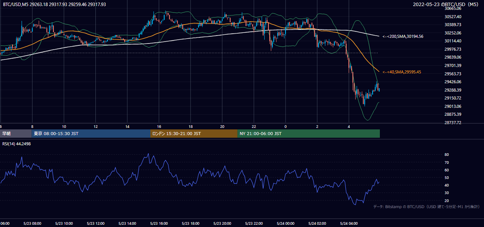Click the ロンドン 15:30-21:00 JST session bar

point(194,134)
